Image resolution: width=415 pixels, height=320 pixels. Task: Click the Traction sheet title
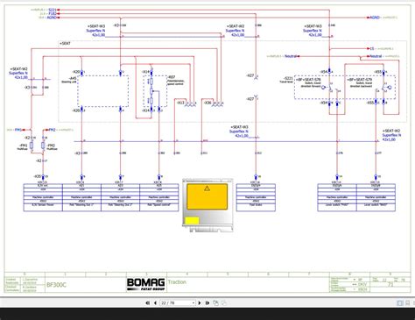point(177,282)
